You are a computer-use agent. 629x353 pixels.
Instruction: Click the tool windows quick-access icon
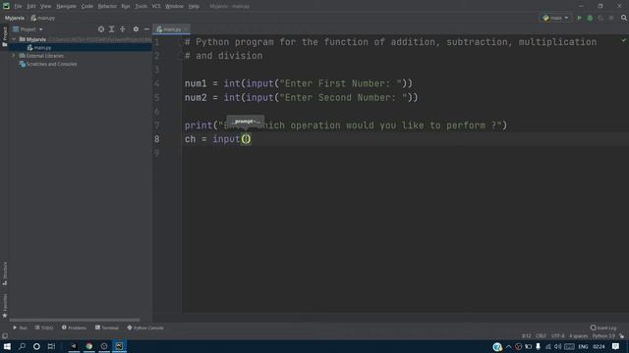click(5, 336)
